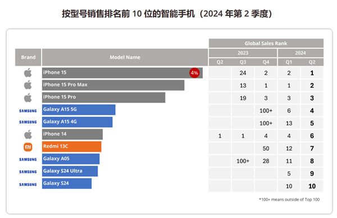337x218 pixels.
Task: Click the Apple logo beside iPhone 15 Pro Max
Action: coord(28,85)
